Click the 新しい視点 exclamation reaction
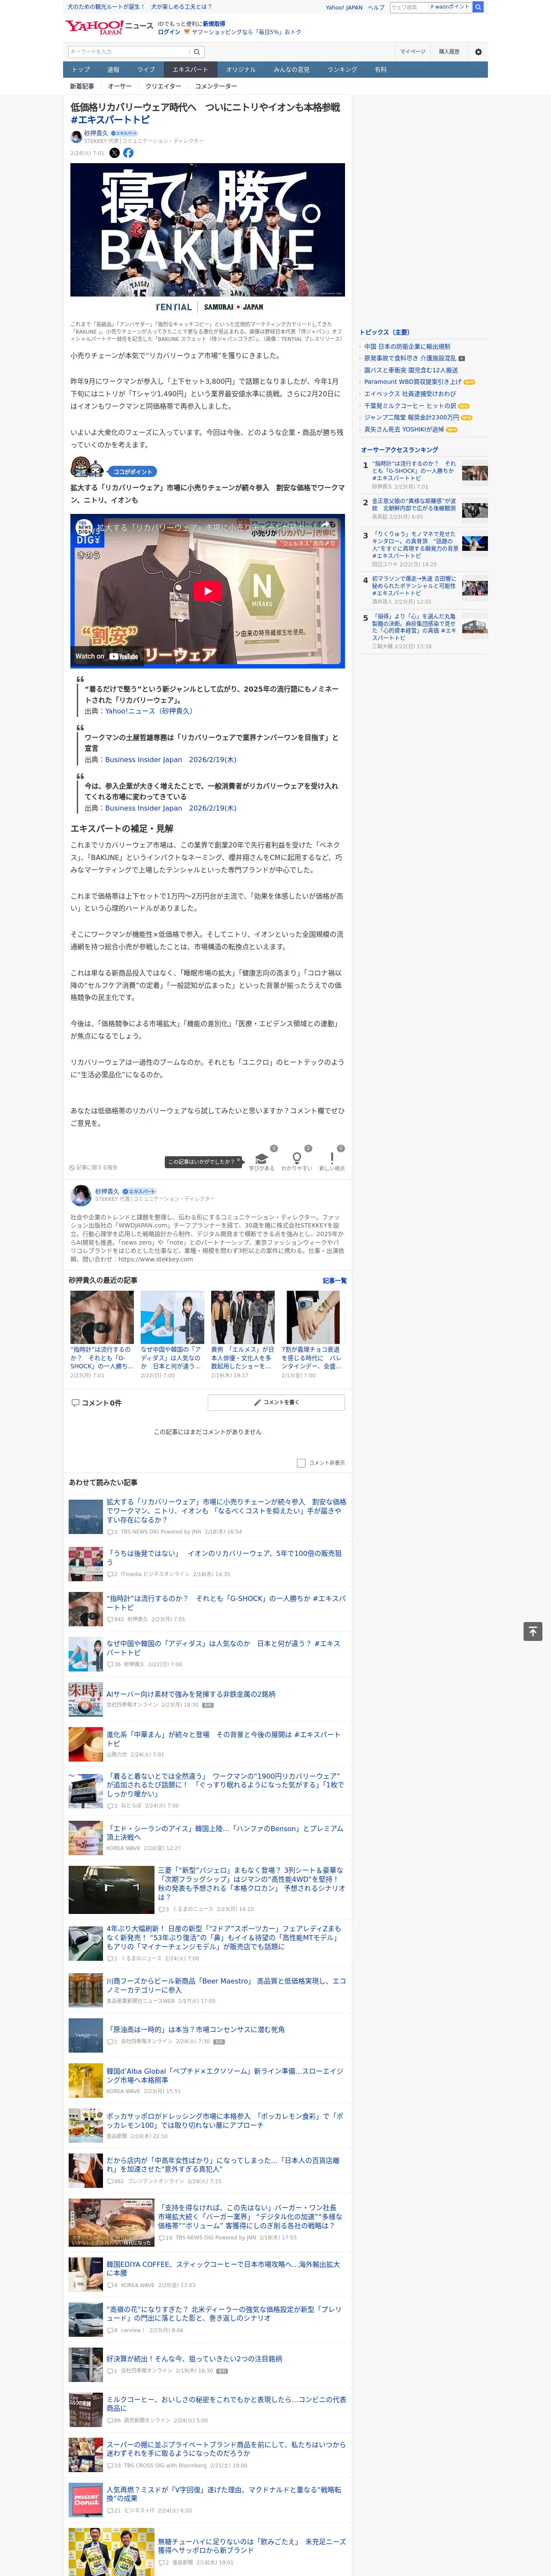This screenshot has width=551, height=2576. coord(332,1160)
